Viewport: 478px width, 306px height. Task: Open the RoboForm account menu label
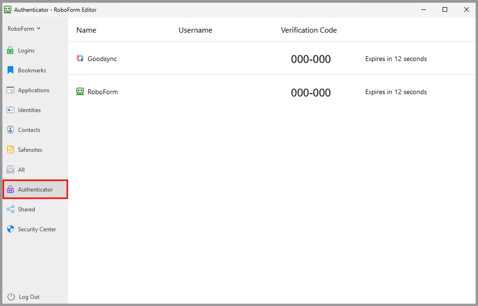(x=21, y=29)
